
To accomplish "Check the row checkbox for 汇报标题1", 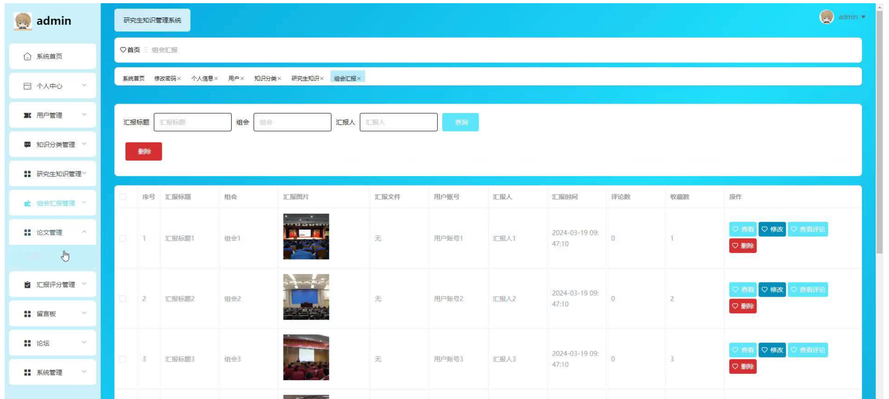I will pyautogui.click(x=123, y=238).
